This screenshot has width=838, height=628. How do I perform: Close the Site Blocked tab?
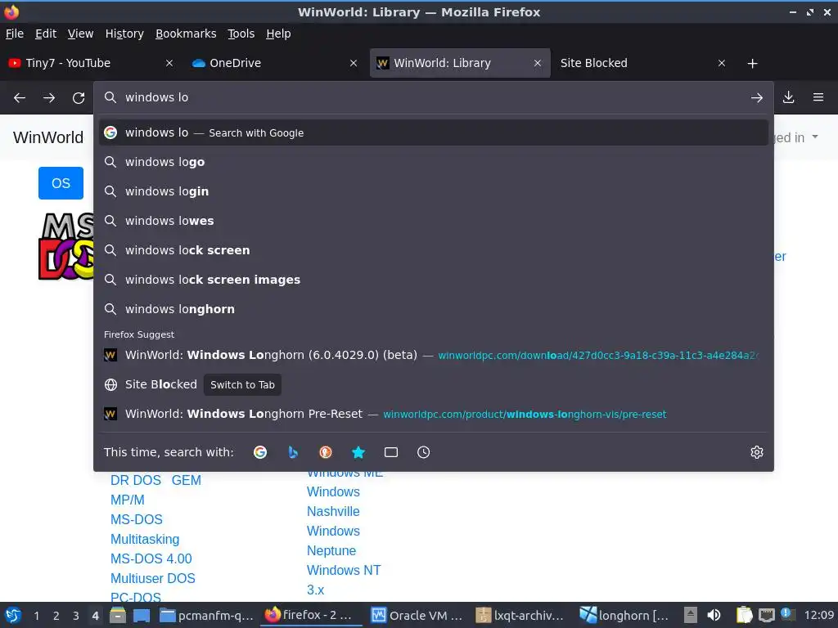(x=722, y=63)
